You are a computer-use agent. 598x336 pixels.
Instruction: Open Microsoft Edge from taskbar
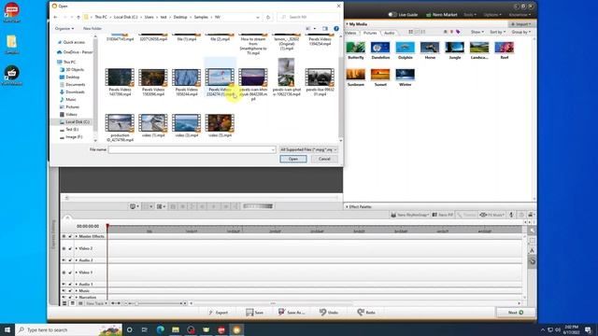click(160, 329)
